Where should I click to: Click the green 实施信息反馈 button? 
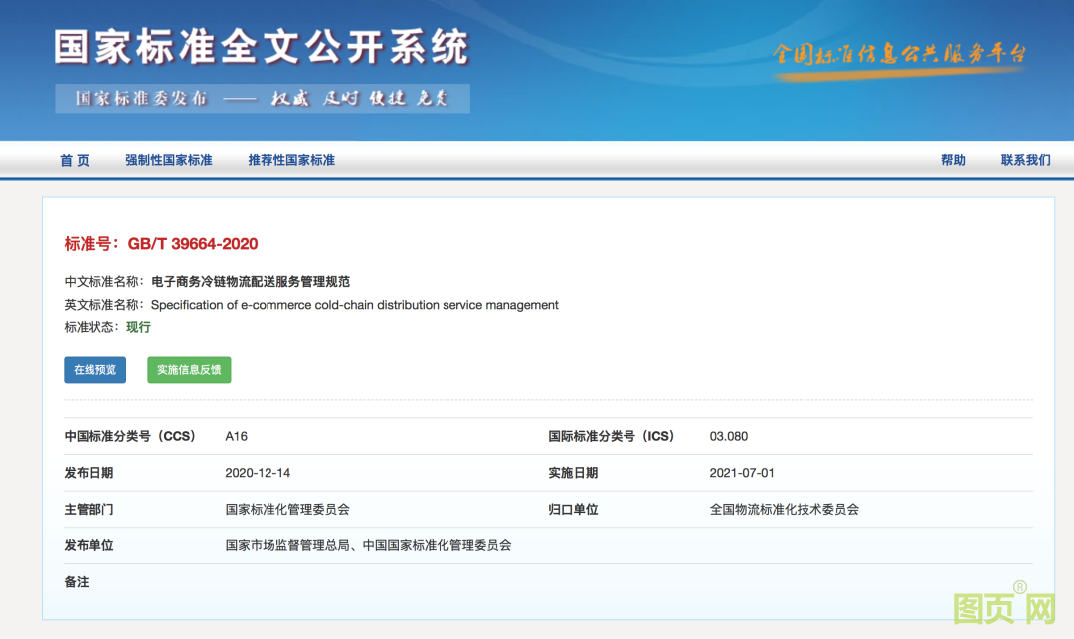tap(189, 370)
